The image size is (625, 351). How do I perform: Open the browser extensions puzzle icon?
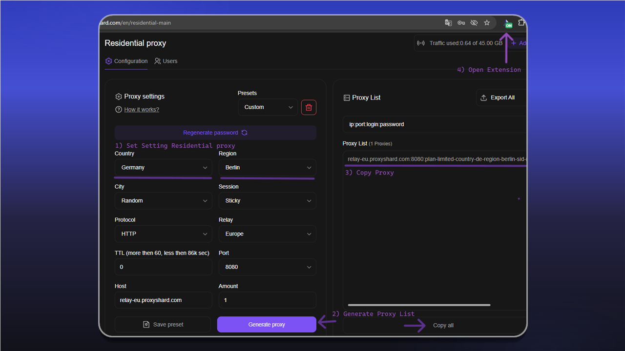tap(521, 23)
